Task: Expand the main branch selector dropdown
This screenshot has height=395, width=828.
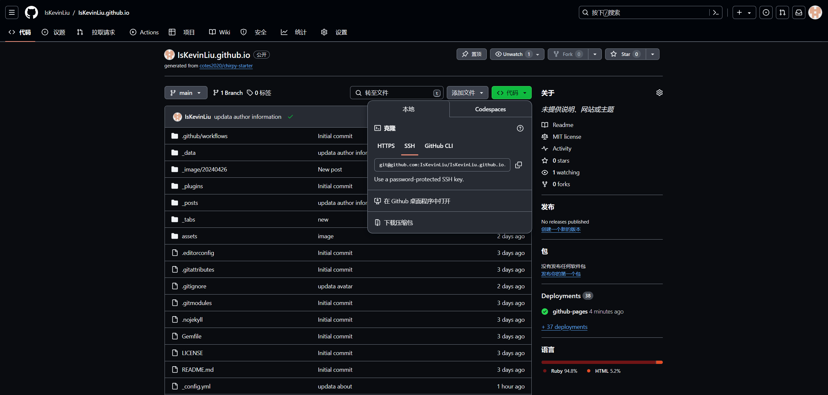Action: pos(186,93)
